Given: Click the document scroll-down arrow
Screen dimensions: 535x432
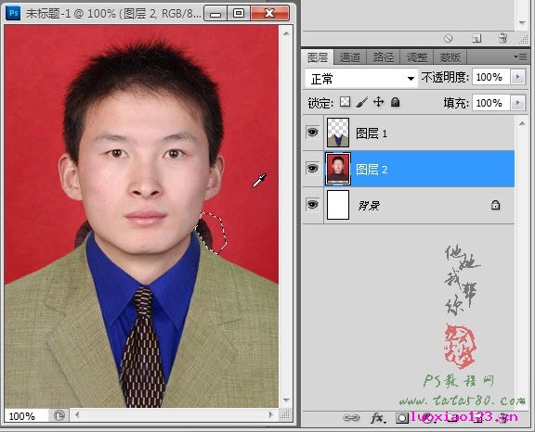Looking at the screenshot, I should pyautogui.click(x=286, y=400).
